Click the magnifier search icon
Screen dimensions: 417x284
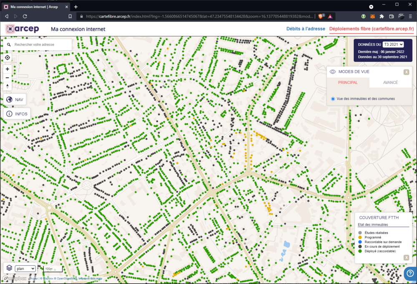[x=9, y=45]
